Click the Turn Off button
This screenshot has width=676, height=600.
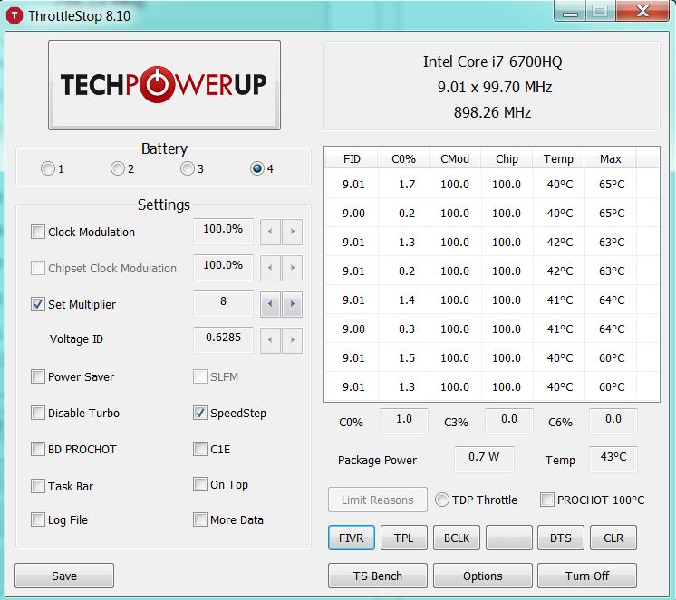pyautogui.click(x=587, y=576)
